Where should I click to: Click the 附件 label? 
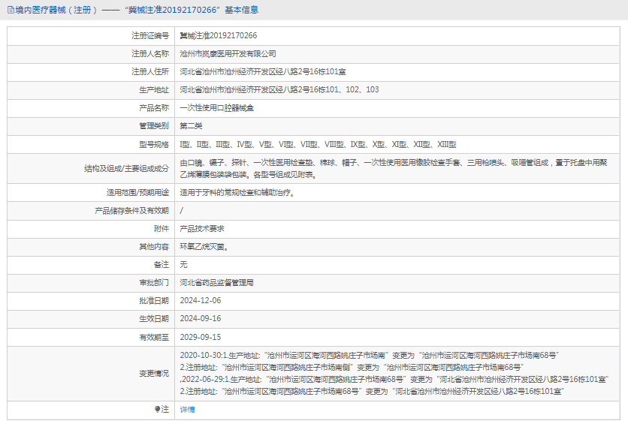coord(162,228)
